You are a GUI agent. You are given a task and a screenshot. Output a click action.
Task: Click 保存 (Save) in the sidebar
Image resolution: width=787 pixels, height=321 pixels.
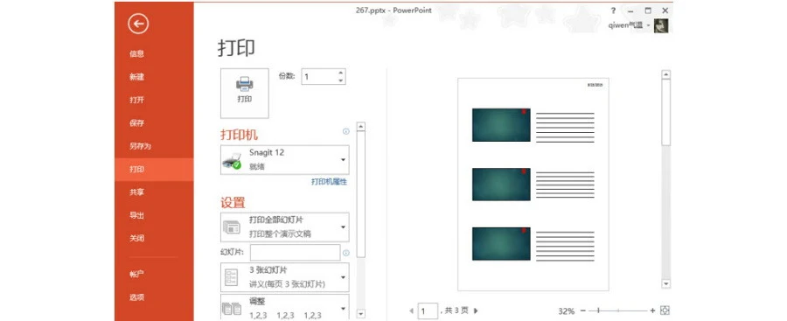[136, 123]
